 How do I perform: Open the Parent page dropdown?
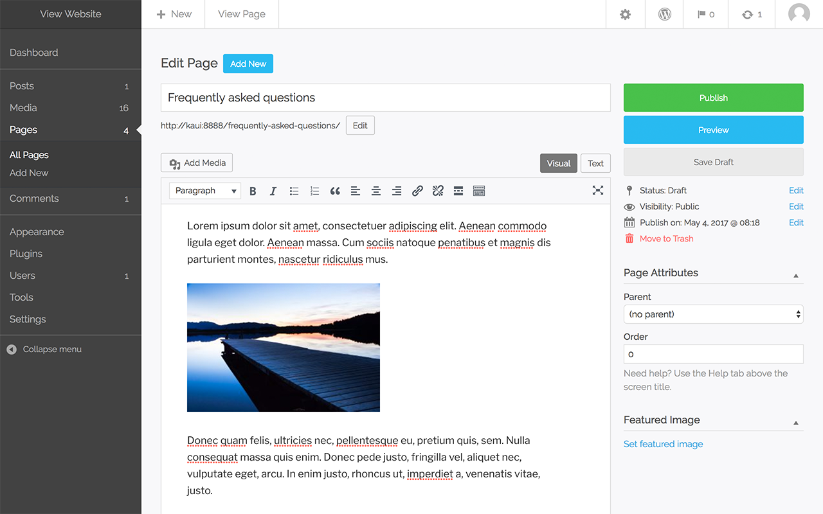tap(713, 314)
